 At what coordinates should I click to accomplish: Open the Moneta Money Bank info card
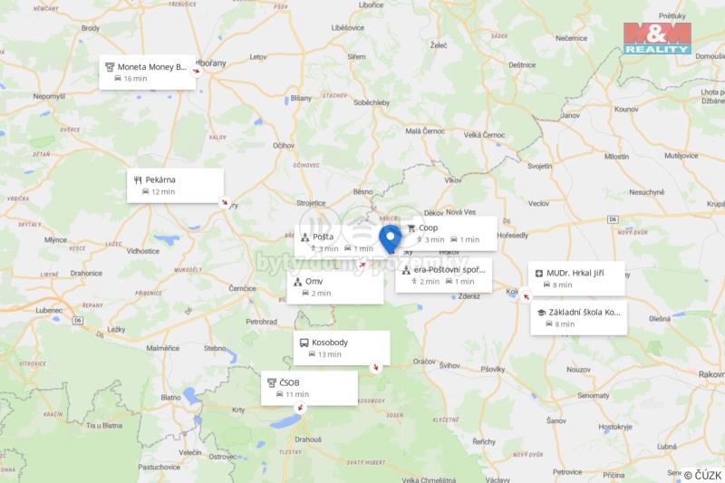tap(148, 72)
